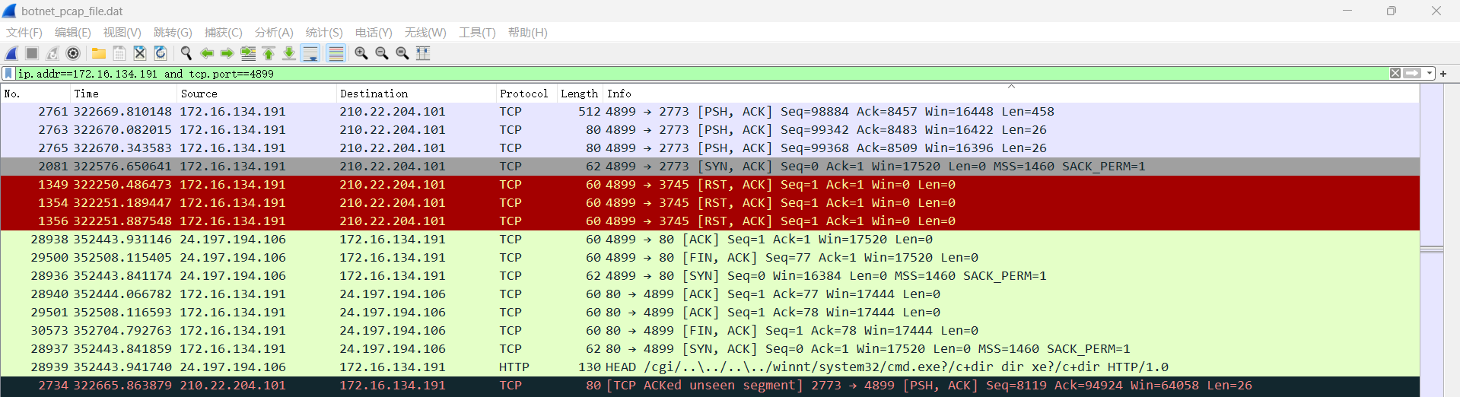
Task: Open the 电话(Y) menu
Action: 374,33
